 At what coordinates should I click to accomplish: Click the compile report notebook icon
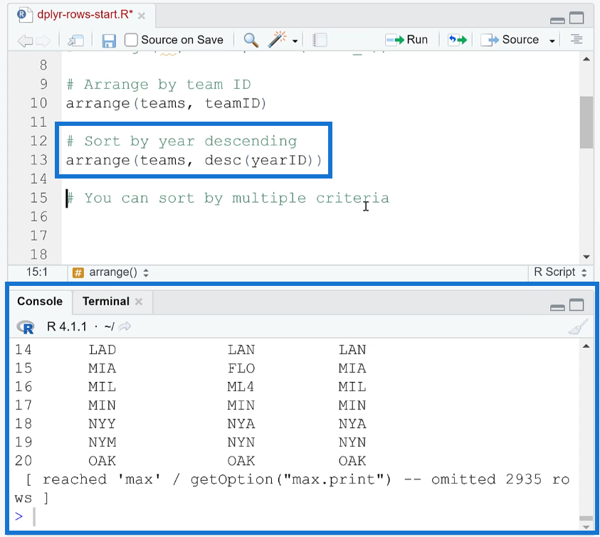tap(320, 40)
